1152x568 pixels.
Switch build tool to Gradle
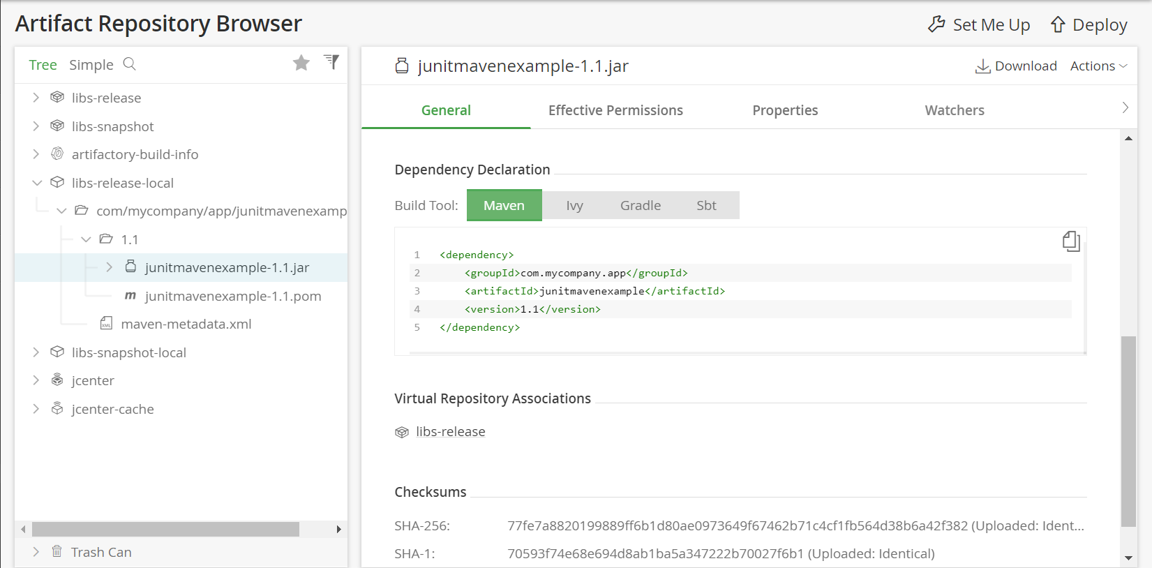[x=640, y=206]
